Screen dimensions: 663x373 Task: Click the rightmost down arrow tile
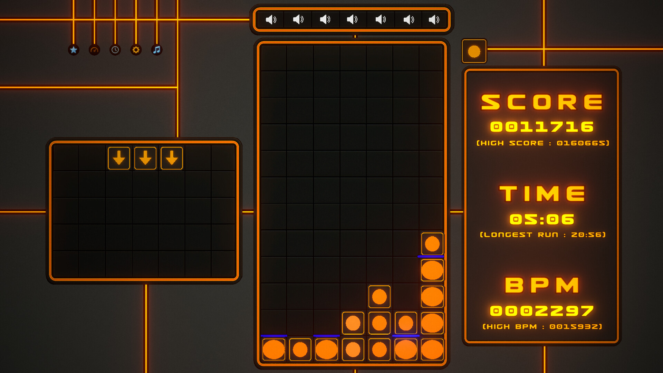click(172, 158)
